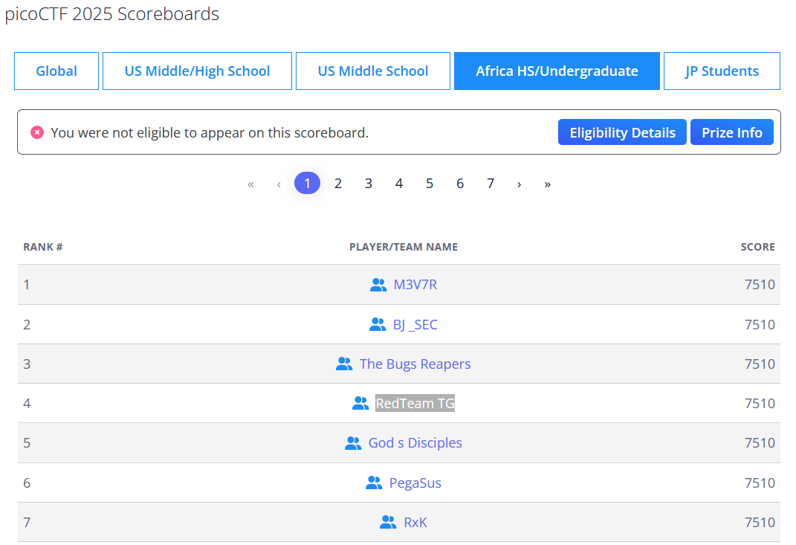
Task: Click the team icon beside PegaSus
Action: click(374, 483)
